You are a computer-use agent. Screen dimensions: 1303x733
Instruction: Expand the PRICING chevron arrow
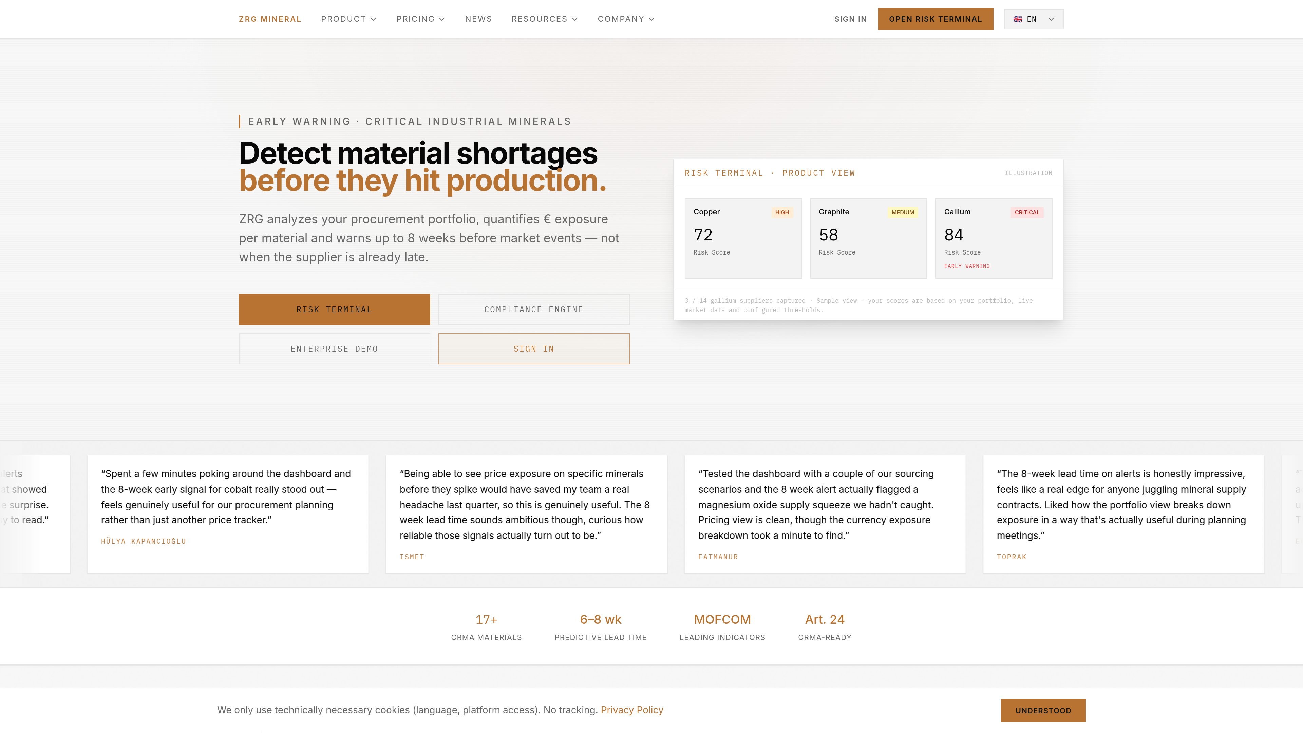tap(441, 19)
